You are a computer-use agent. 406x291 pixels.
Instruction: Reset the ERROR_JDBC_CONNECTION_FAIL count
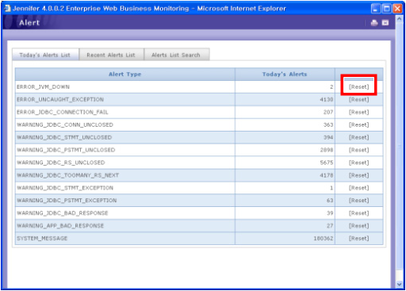(358, 113)
